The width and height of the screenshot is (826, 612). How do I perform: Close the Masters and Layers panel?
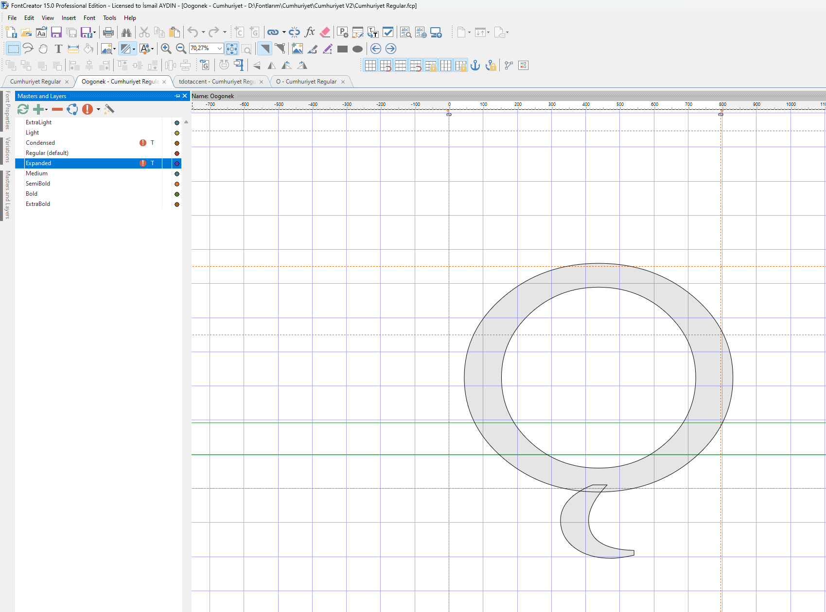[x=185, y=96]
